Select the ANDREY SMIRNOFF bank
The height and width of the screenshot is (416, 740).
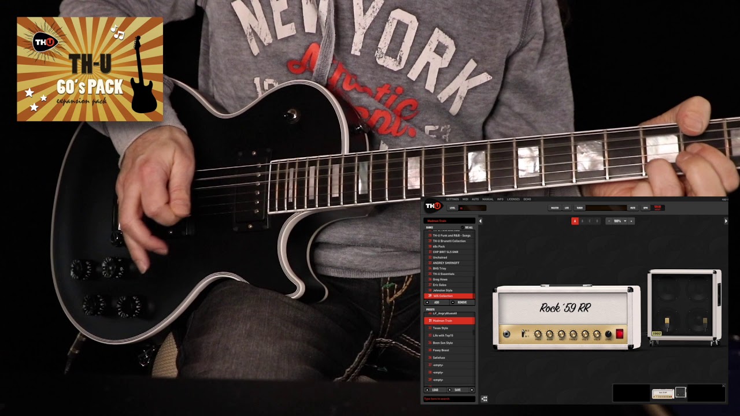(x=449, y=263)
